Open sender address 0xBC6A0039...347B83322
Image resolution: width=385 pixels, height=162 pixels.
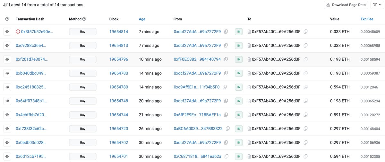click(198, 129)
